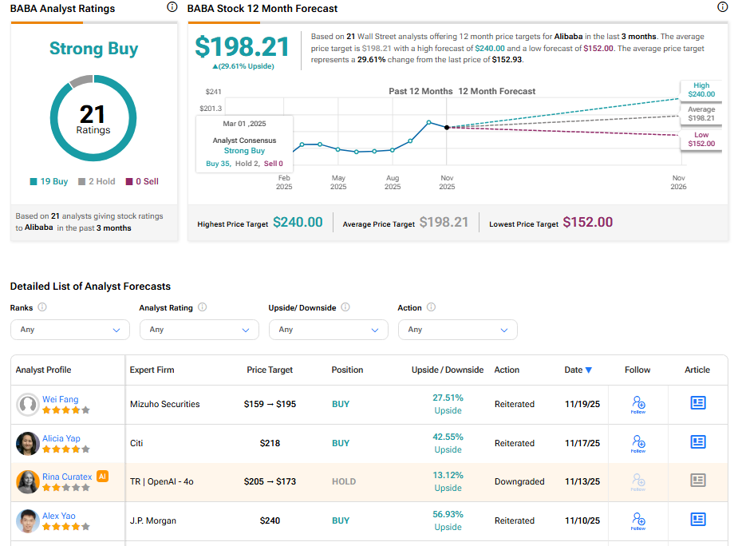Open Mizuho Securities article icon

coord(697,403)
